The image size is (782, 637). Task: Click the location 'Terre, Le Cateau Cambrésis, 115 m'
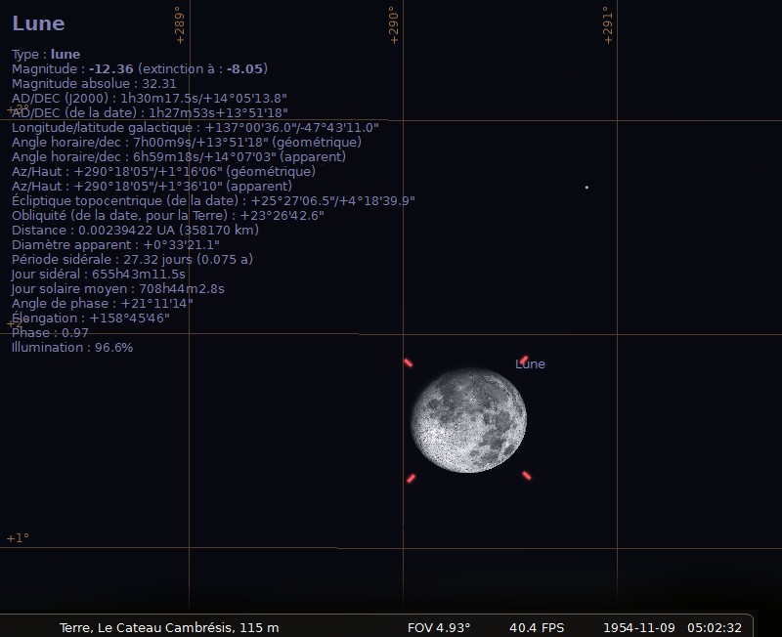(x=169, y=627)
